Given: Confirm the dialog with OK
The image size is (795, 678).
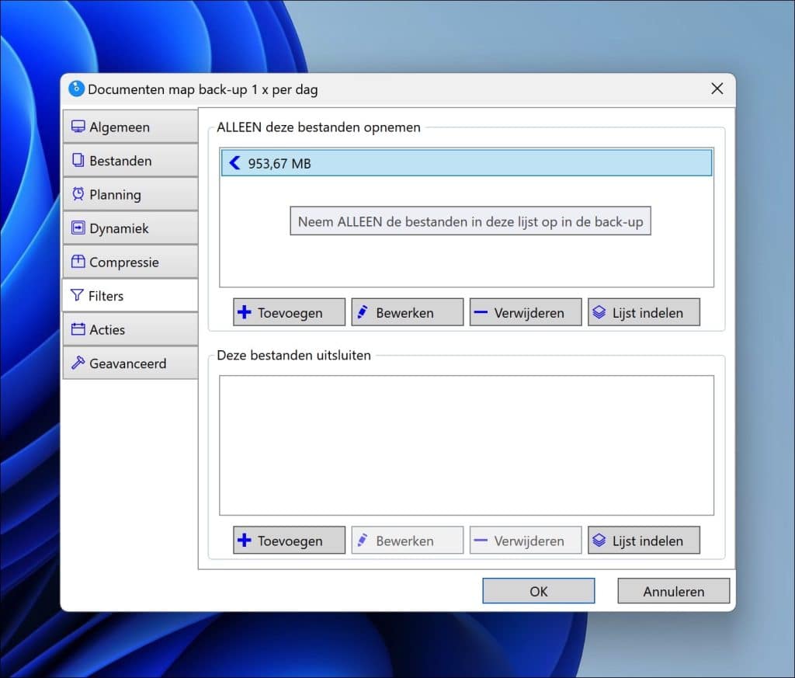Looking at the screenshot, I should tap(539, 591).
